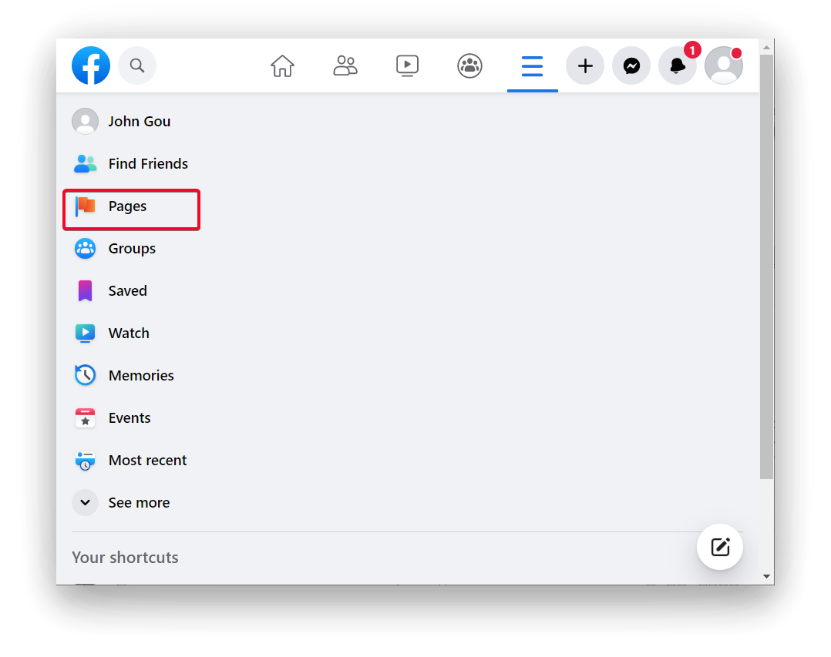Click the Your shortcuts heading
Image resolution: width=831 pixels, height=657 pixels.
click(x=125, y=558)
